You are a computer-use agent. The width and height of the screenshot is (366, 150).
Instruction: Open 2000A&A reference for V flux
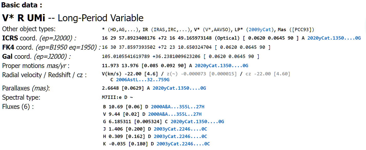coord(175,114)
